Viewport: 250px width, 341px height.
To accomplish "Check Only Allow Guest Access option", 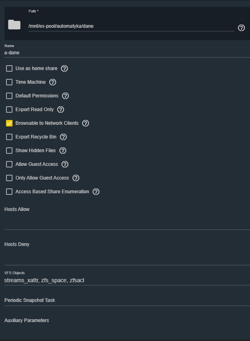I will pyautogui.click(x=9, y=178).
